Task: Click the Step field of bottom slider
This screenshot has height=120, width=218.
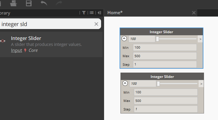Action: tap(166, 109)
